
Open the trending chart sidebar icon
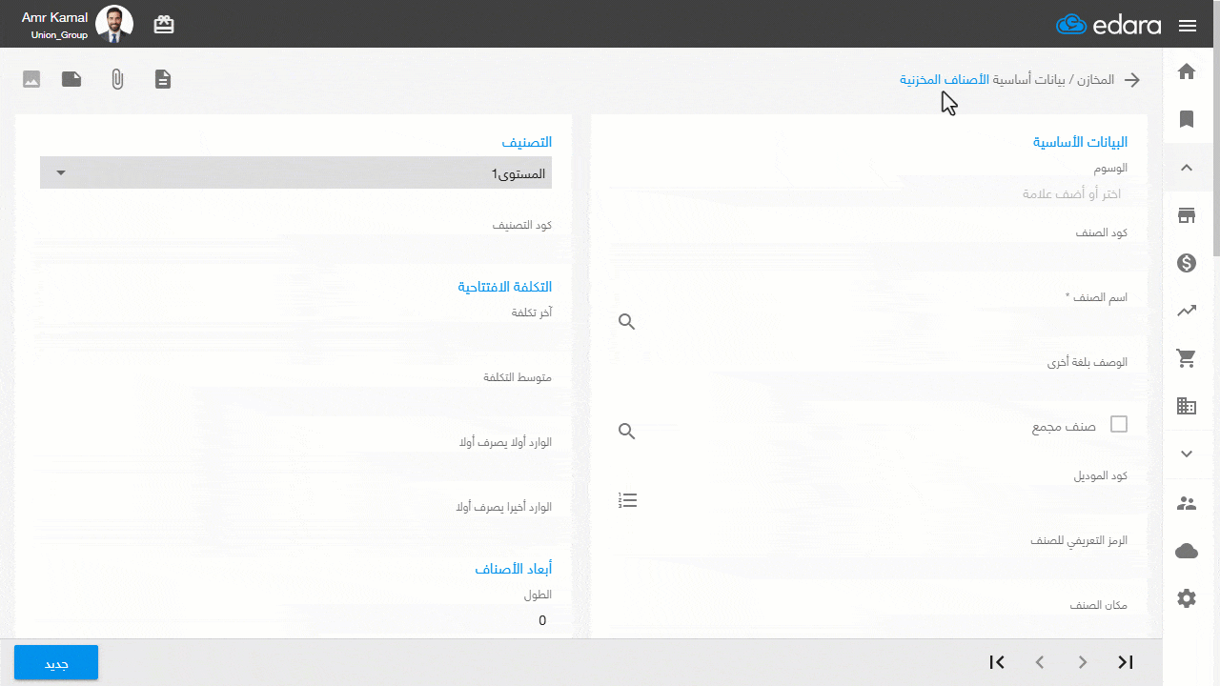(x=1187, y=311)
